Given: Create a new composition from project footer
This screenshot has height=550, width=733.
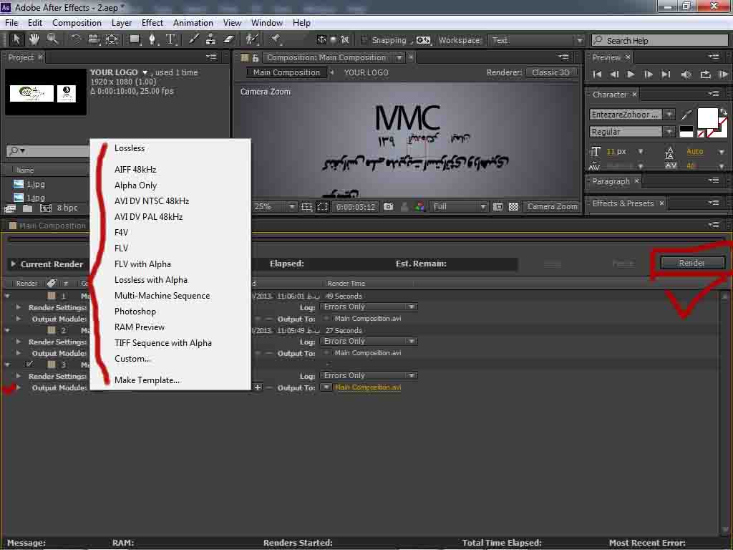Looking at the screenshot, I should pos(46,208).
